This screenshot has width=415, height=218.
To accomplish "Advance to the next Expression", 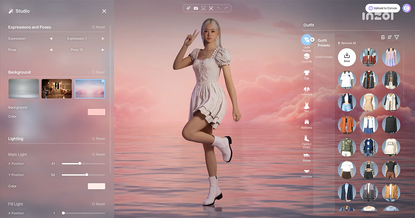I will pos(103,39).
